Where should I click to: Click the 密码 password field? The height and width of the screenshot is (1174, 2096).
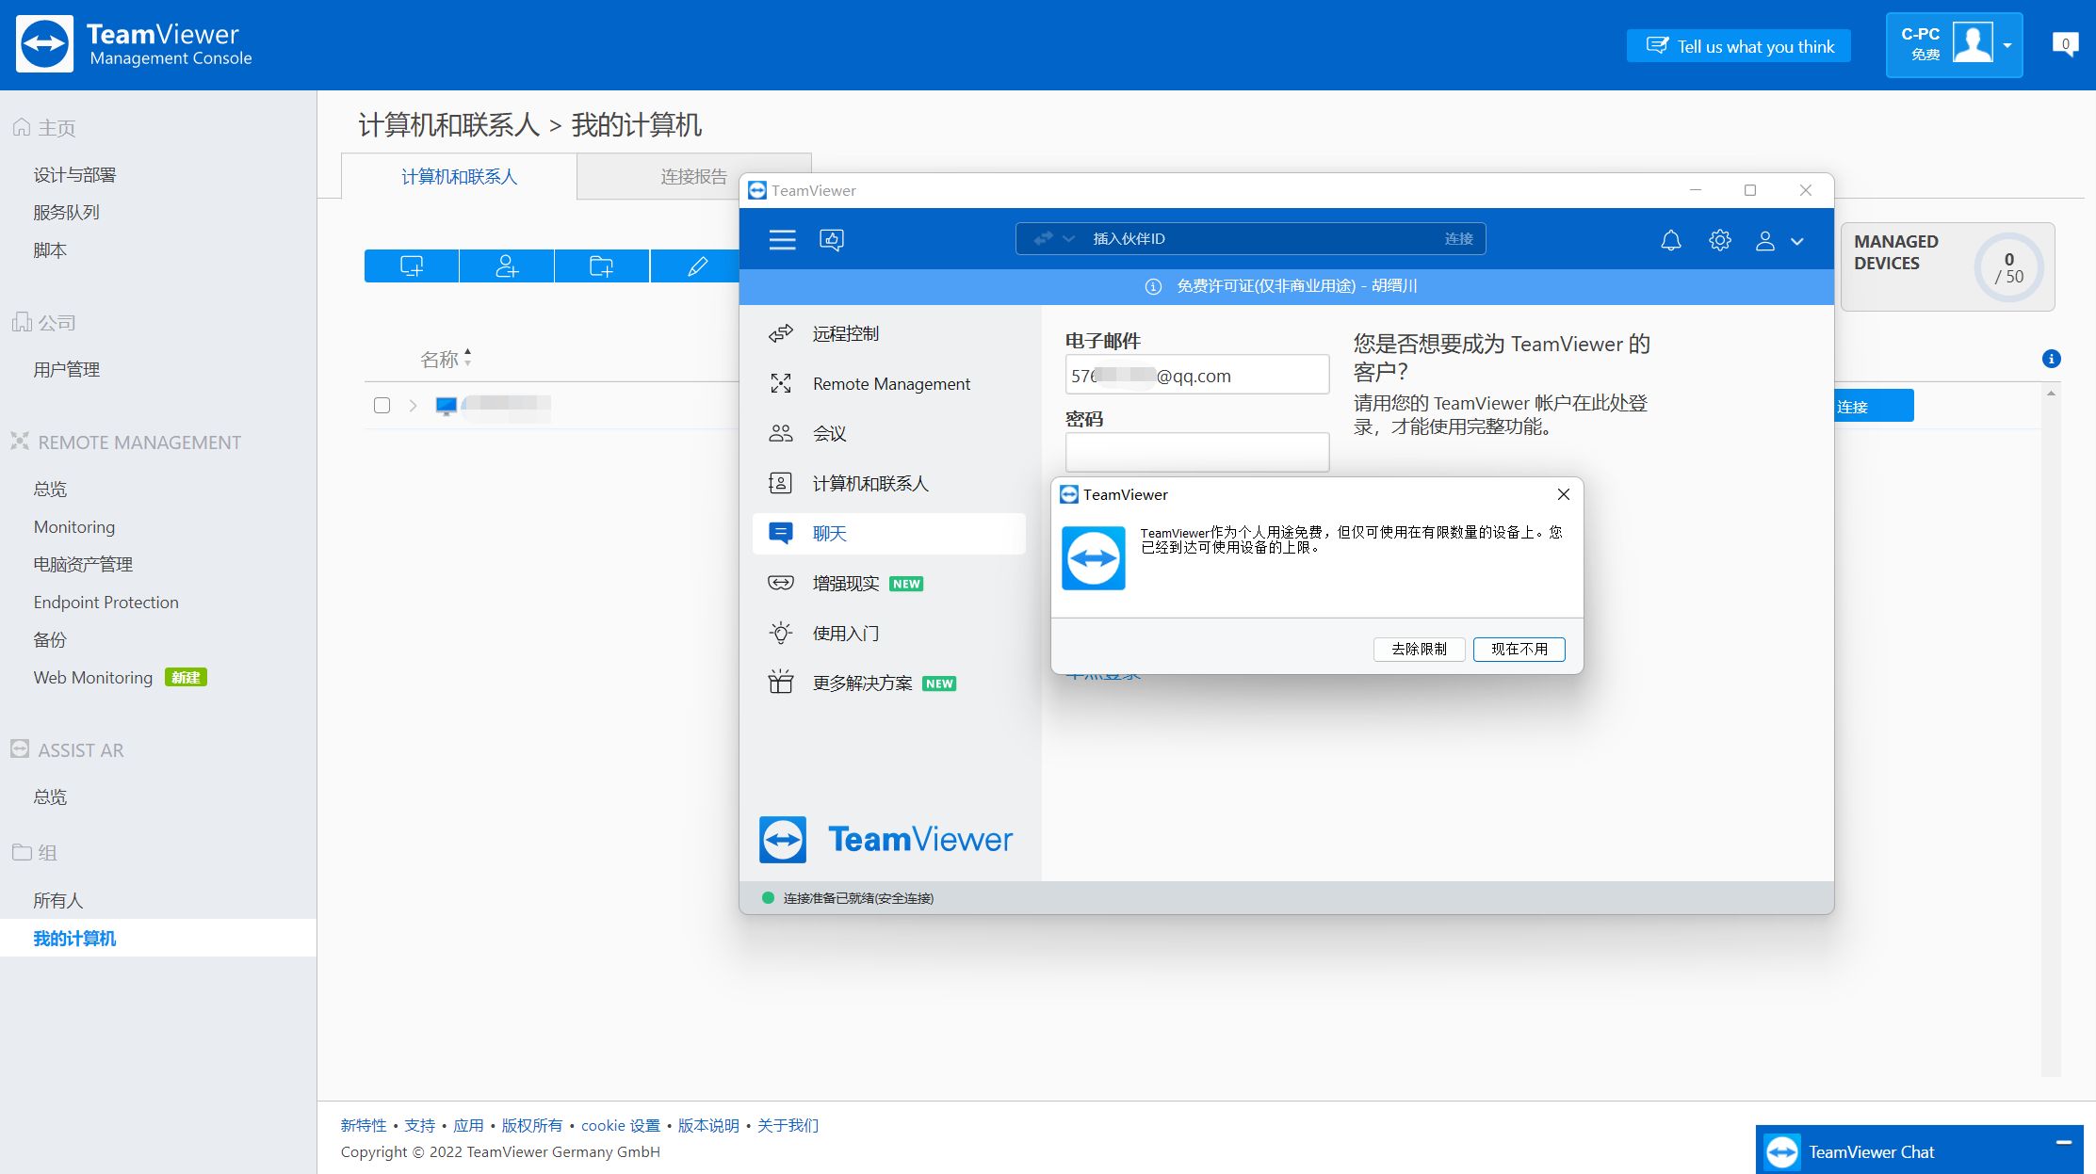[x=1196, y=452]
